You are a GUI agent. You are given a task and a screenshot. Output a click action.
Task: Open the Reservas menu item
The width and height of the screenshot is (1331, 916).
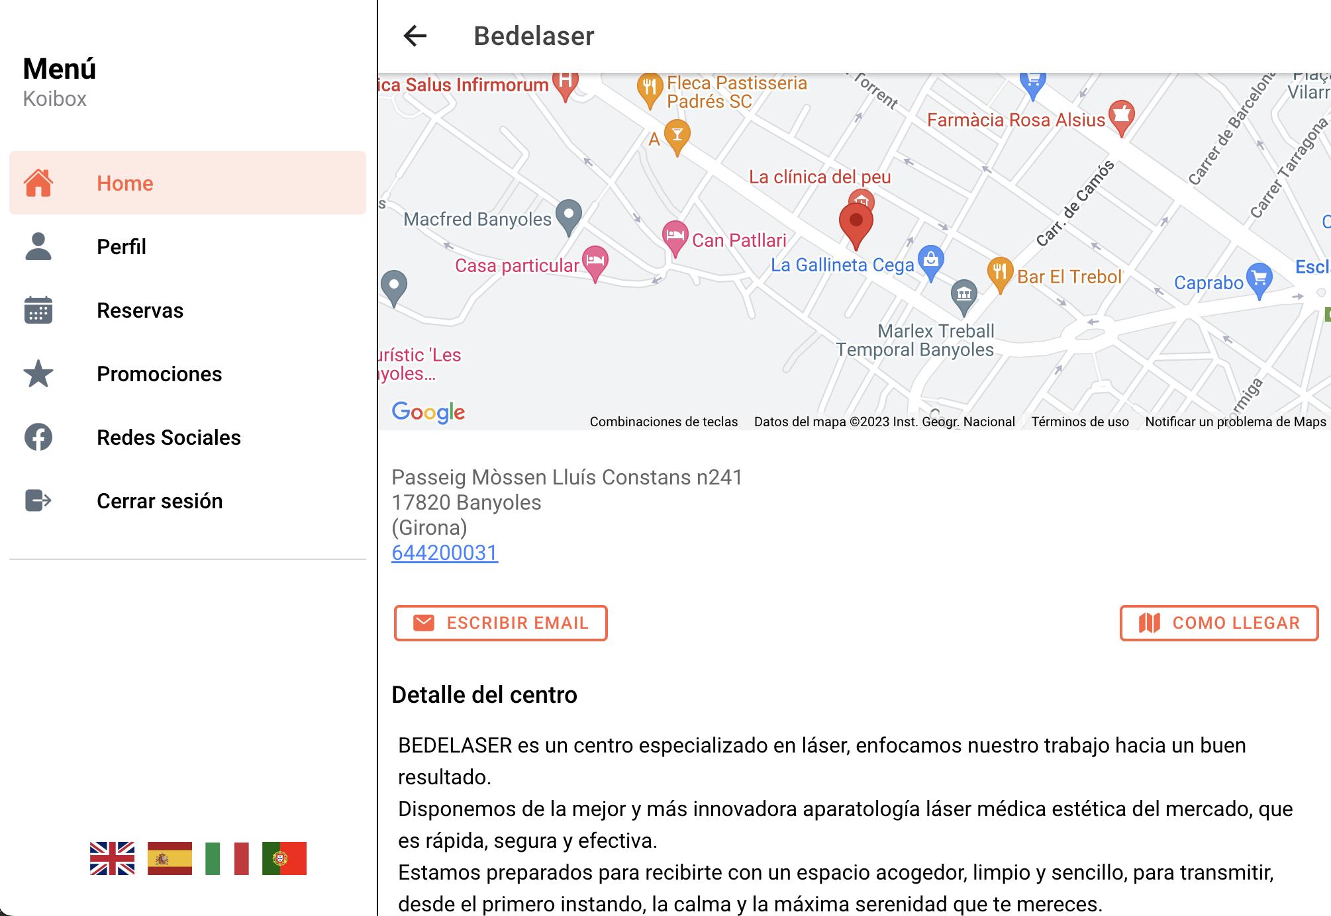click(x=187, y=310)
